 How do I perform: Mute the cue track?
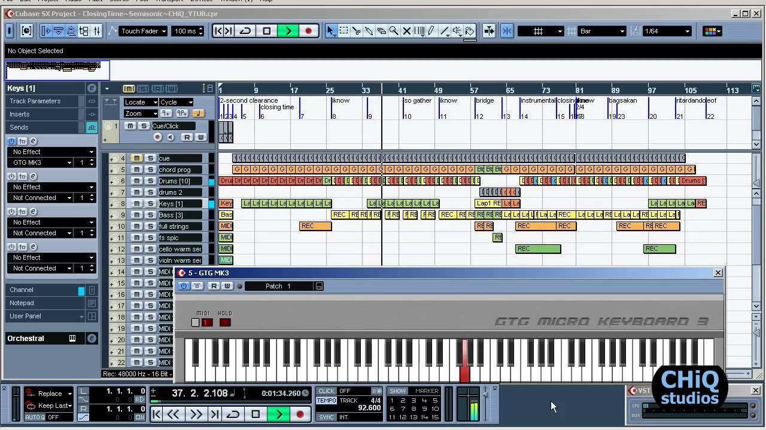136,158
